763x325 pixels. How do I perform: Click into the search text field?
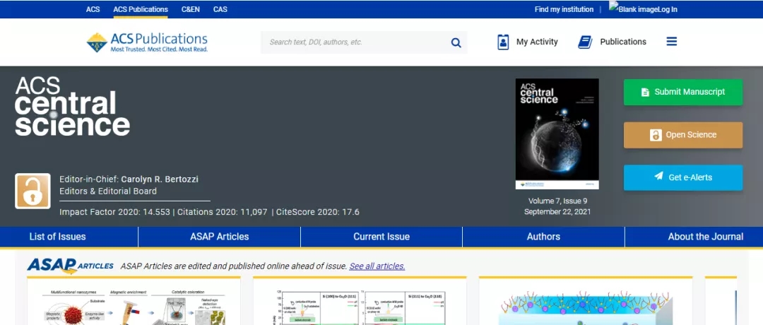click(353, 42)
